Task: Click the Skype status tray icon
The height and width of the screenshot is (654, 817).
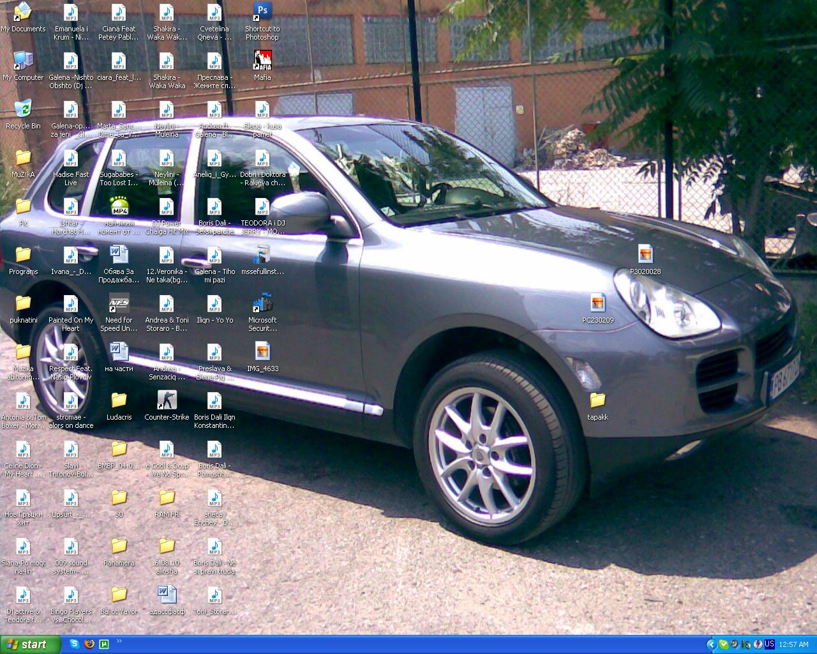Action: (x=723, y=644)
